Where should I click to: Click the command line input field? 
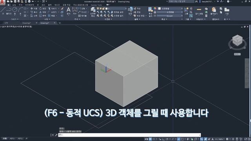click(x=130, y=135)
